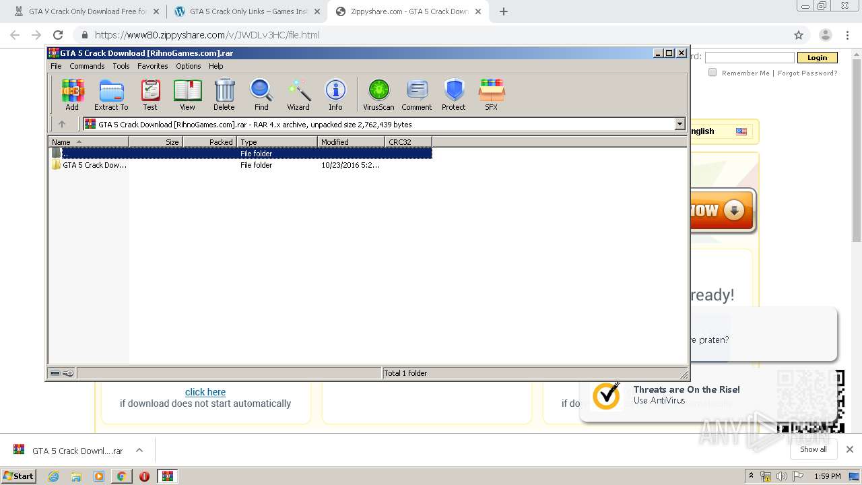Image resolution: width=862 pixels, height=485 pixels.
Task: Select the parent '..' folder row
Action: pyautogui.click(x=241, y=154)
